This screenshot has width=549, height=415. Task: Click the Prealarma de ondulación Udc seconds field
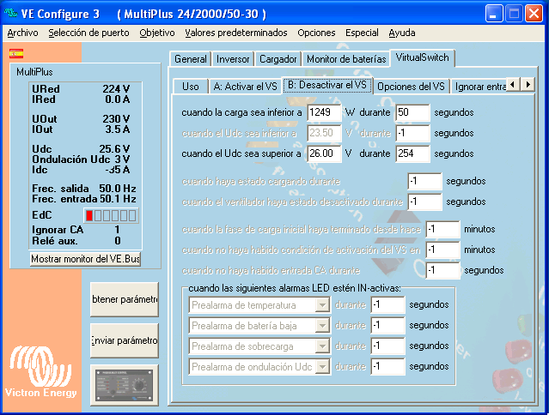[388, 367]
